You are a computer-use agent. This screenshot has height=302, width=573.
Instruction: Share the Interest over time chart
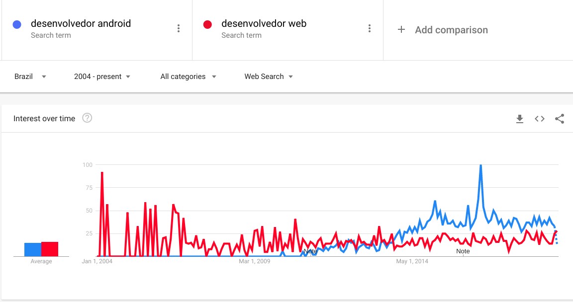tap(560, 119)
